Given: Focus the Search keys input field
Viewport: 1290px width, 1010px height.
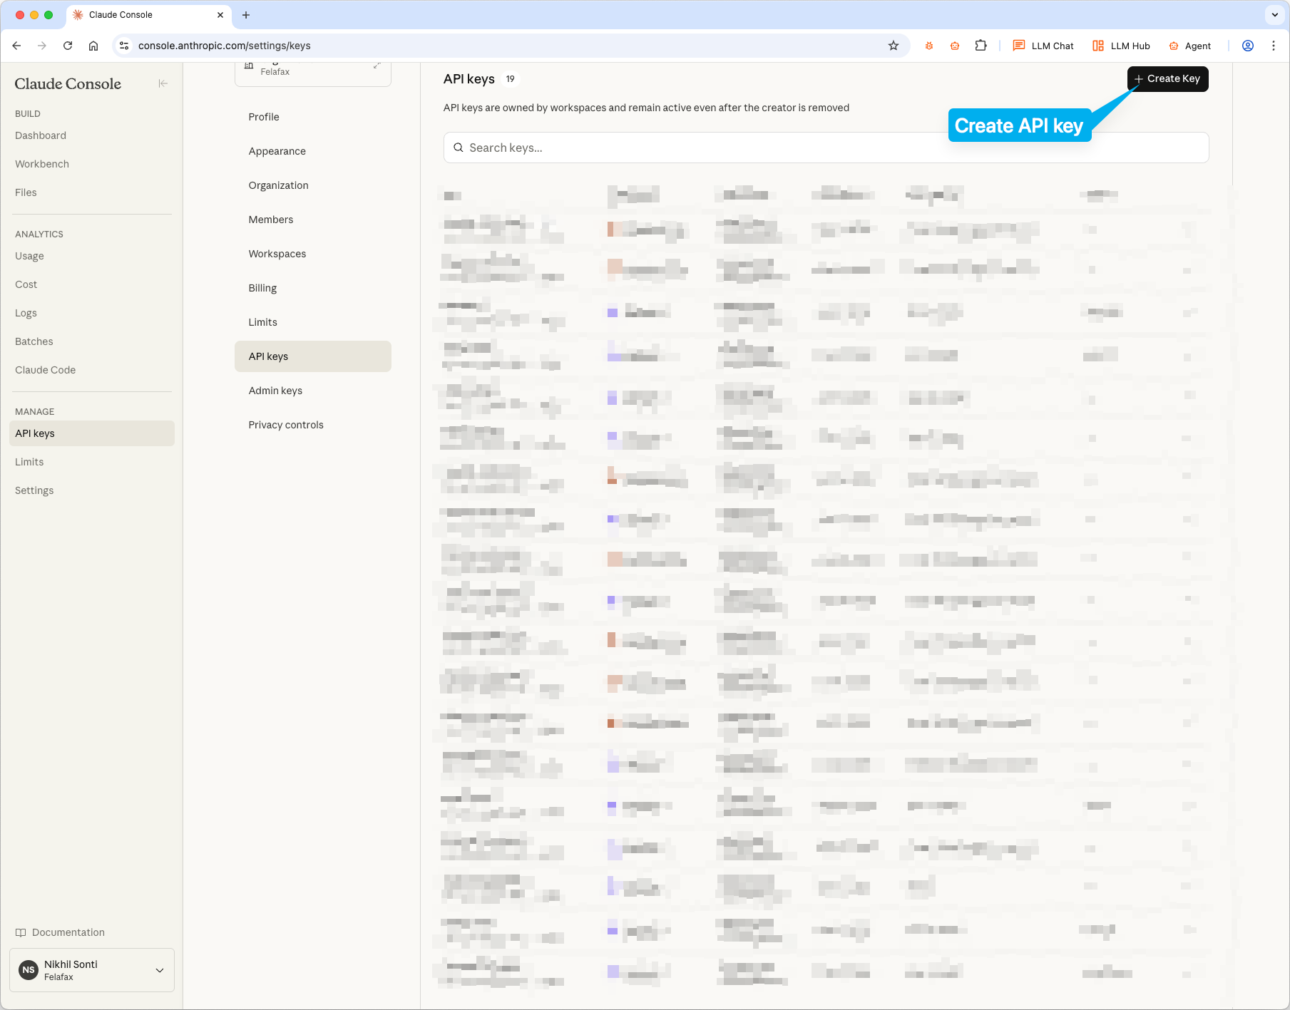Looking at the screenshot, I should click(x=826, y=148).
